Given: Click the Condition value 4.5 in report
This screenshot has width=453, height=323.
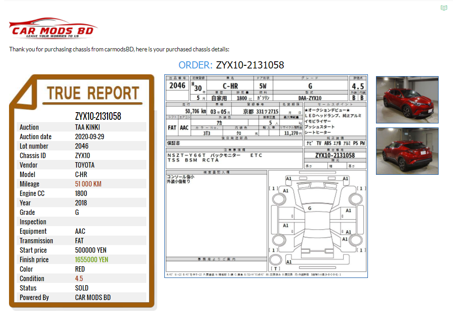Looking at the screenshot, I should click(79, 278).
